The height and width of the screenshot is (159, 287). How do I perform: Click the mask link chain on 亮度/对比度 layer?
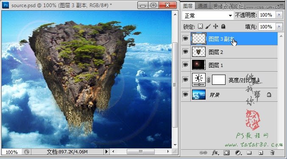pyautogui.click(x=209, y=80)
